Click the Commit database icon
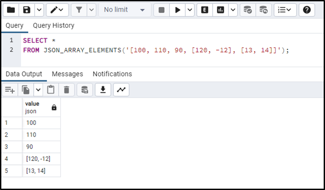Viewport: 325px width, 190px height. tap(248, 10)
